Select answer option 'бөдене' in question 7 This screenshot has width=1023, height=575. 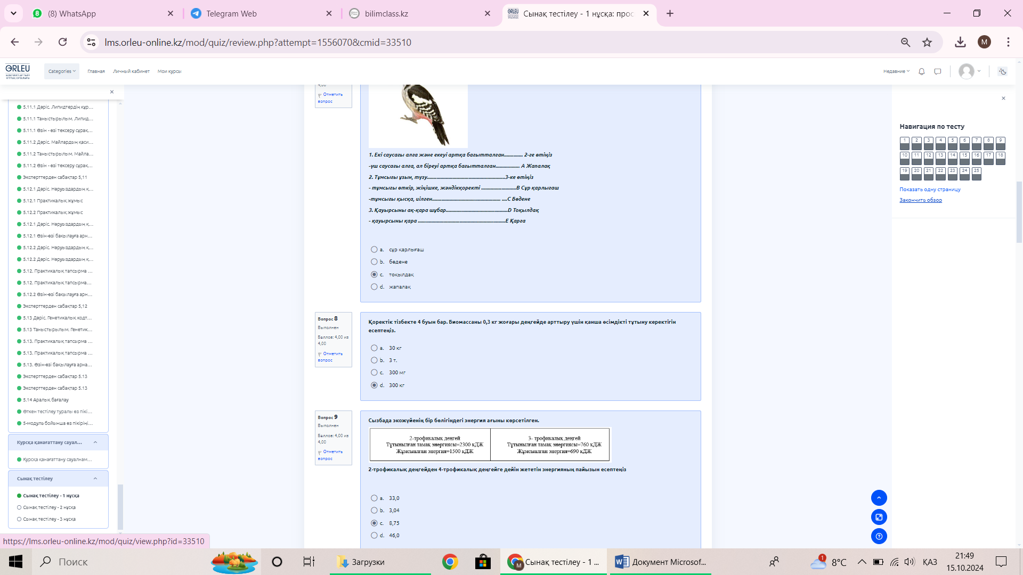tap(374, 262)
